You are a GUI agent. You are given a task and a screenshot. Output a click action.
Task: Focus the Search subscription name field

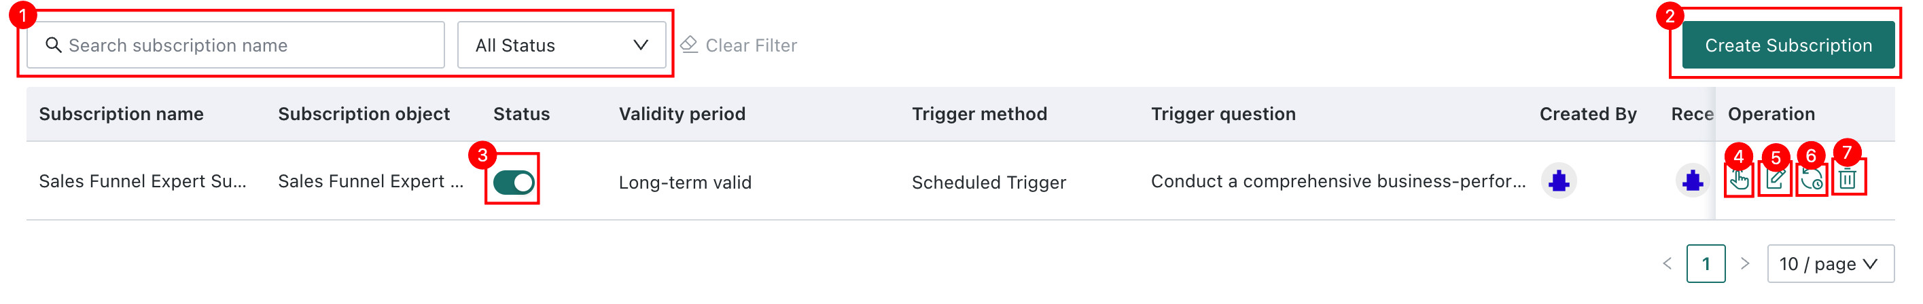coord(236,45)
